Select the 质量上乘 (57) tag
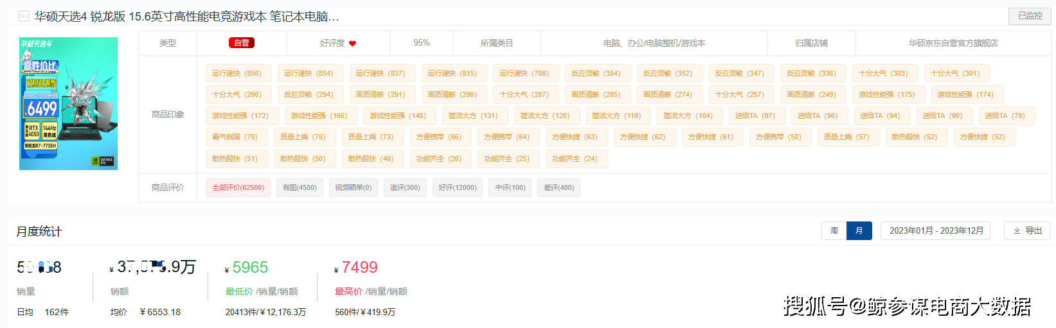Screen dimensions: 1056x328 (847, 137)
